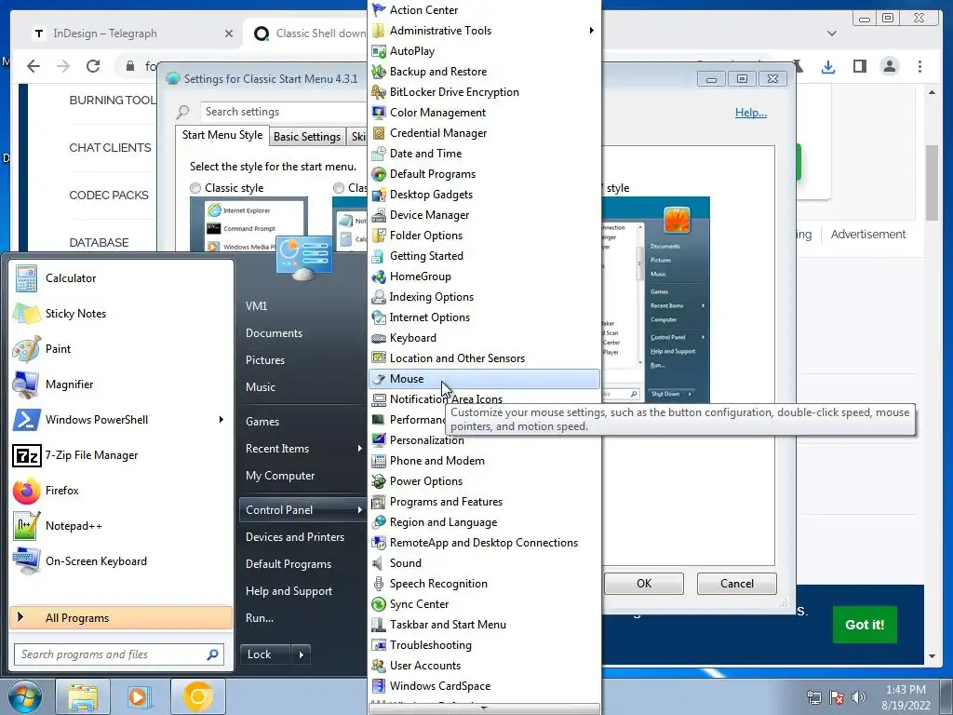Open User Accounts
The height and width of the screenshot is (715, 953).
click(x=484, y=665)
